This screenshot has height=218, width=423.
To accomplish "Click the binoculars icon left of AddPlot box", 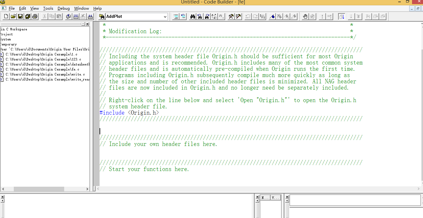I will (x=102, y=16).
